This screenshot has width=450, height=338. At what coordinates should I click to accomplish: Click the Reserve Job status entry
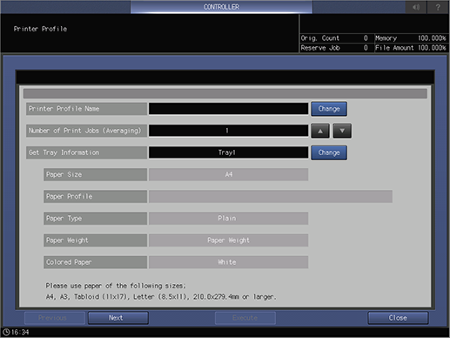(336, 48)
